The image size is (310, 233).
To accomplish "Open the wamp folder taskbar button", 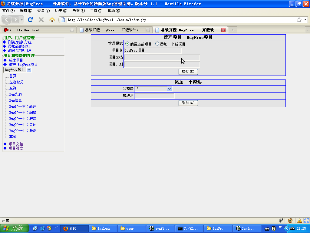I will tap(131, 228).
